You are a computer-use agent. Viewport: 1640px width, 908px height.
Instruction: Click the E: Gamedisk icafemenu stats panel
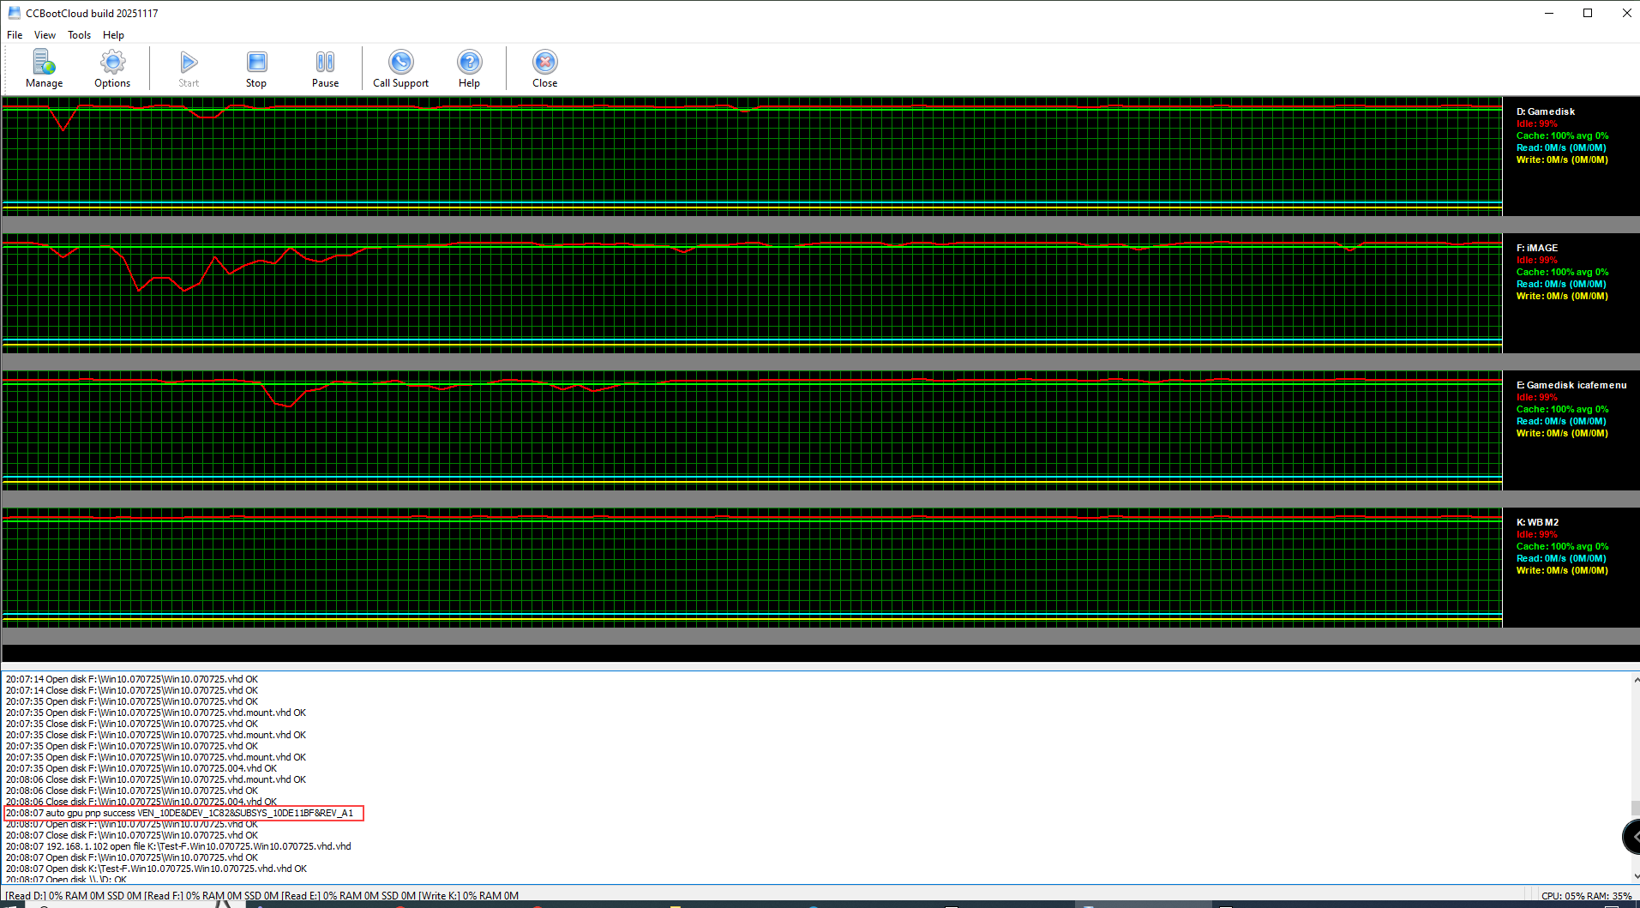1569,409
